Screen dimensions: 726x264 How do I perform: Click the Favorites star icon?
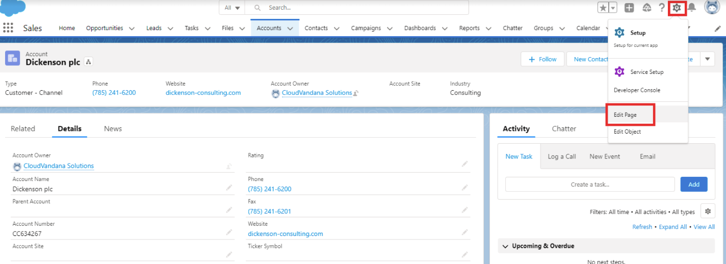tap(603, 8)
